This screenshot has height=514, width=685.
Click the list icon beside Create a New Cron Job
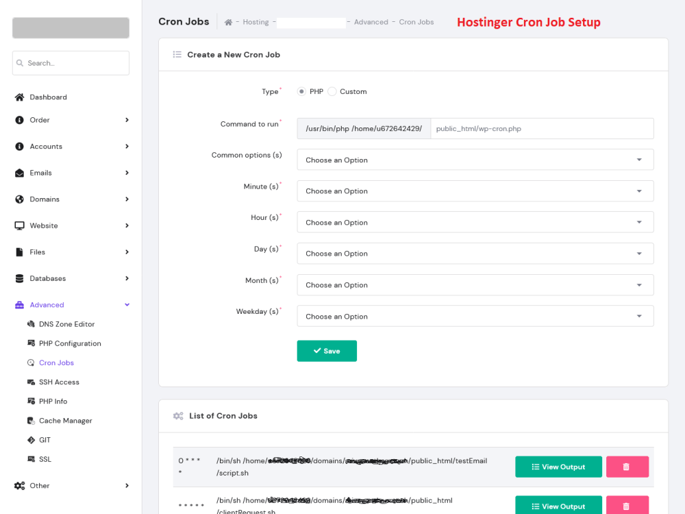177,55
